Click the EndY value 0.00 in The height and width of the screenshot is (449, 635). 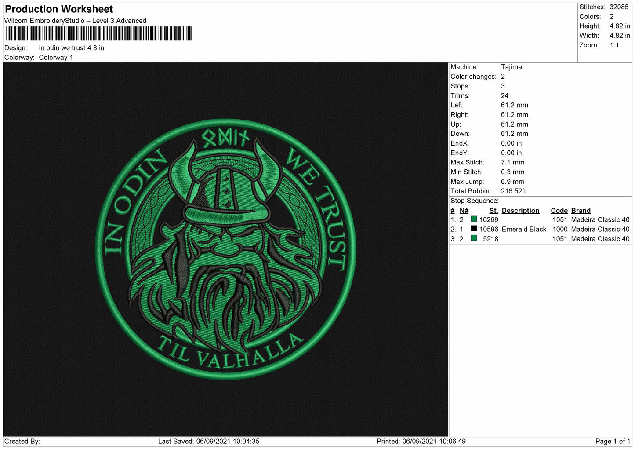pos(511,153)
